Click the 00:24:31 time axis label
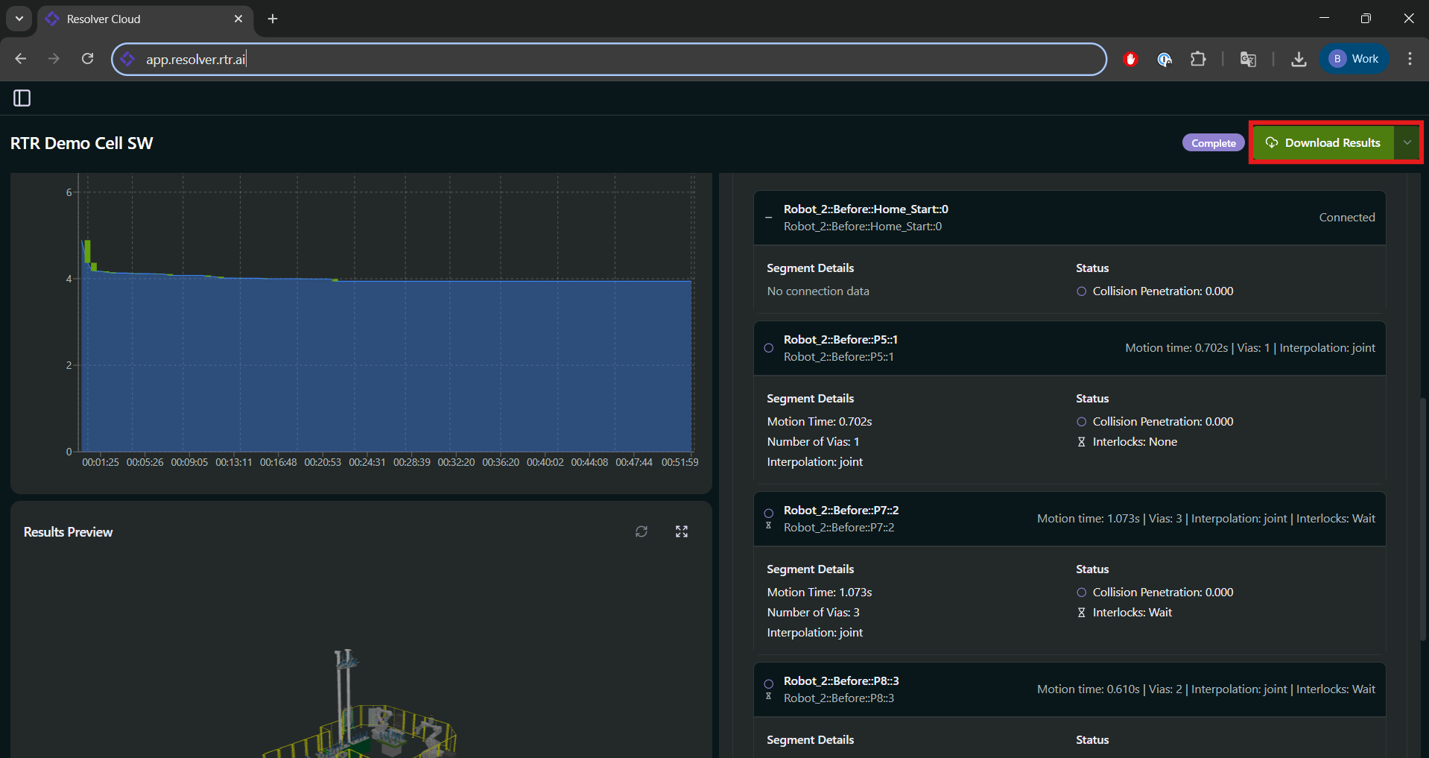This screenshot has height=758, width=1429. click(x=367, y=462)
